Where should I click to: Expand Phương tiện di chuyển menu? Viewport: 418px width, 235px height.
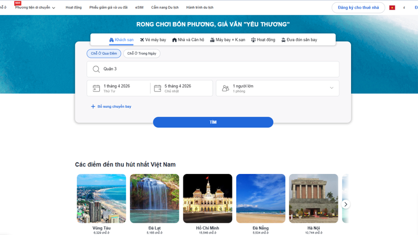(35, 7)
